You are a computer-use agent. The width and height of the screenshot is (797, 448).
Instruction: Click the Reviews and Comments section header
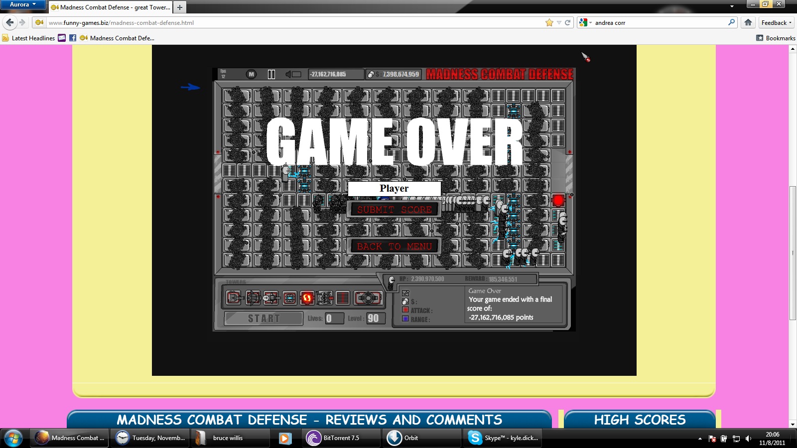(309, 420)
